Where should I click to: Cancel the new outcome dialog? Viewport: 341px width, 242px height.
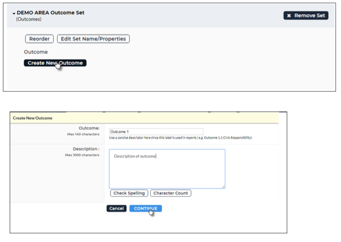116,208
